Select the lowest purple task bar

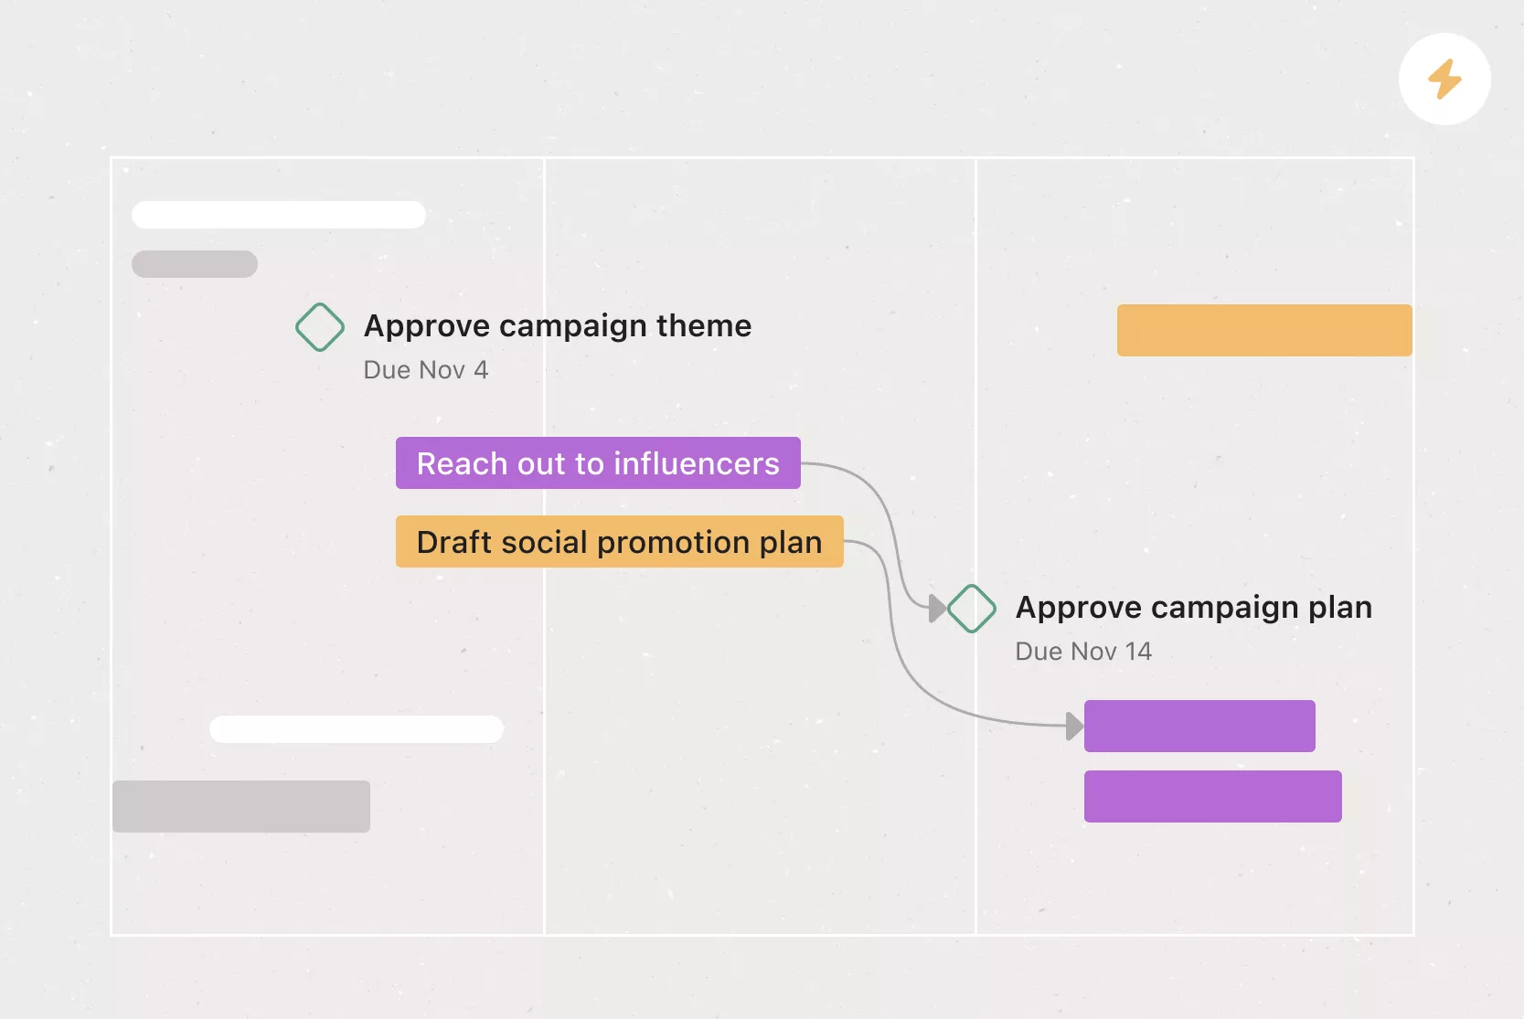[x=1212, y=796]
